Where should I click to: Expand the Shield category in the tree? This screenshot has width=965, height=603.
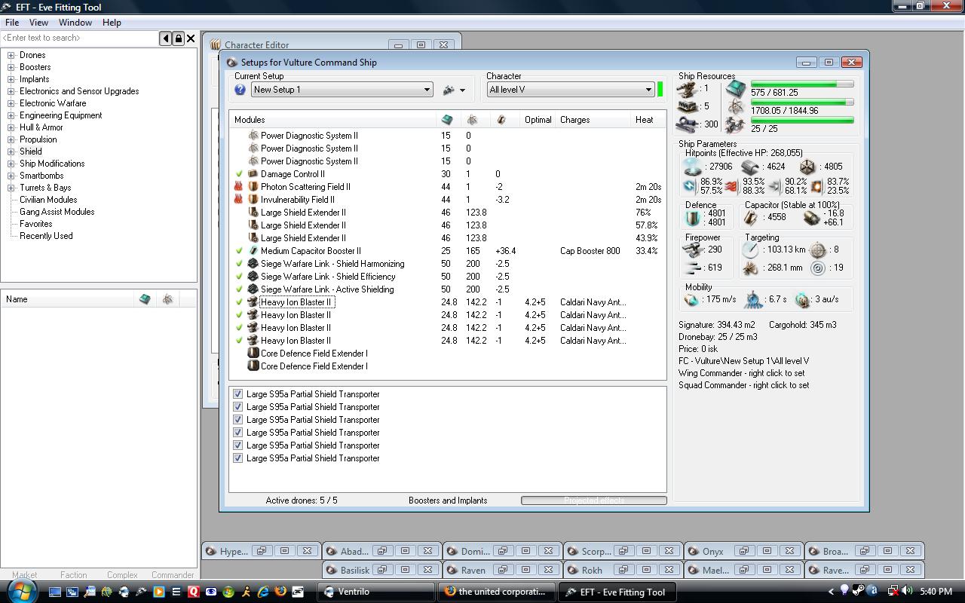[11, 152]
